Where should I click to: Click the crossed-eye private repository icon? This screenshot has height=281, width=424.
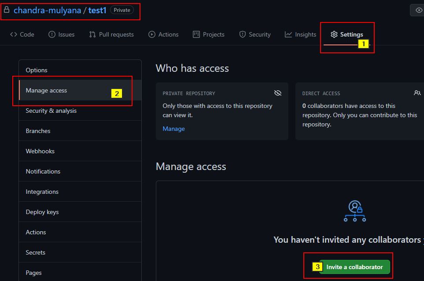(277, 93)
